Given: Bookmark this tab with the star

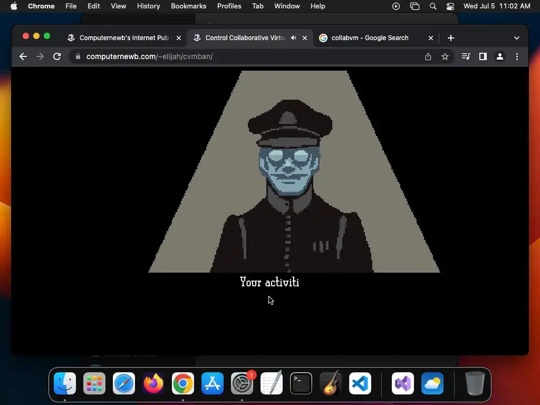Looking at the screenshot, I should click(x=445, y=56).
